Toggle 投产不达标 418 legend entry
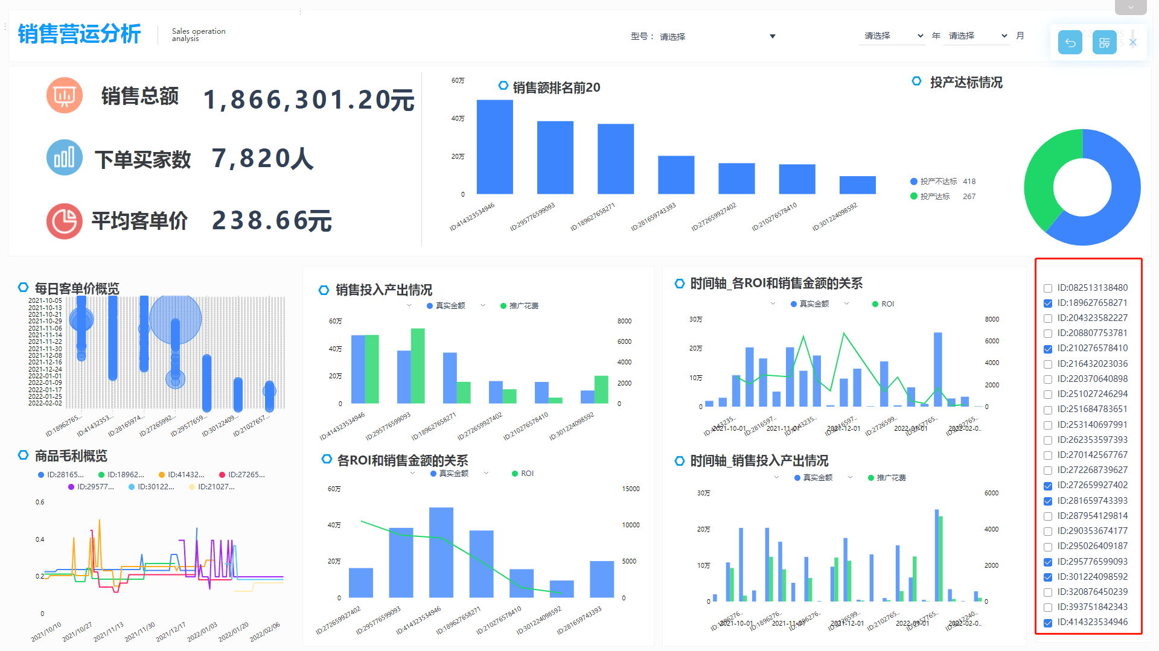Image resolution: width=1159 pixels, height=651 pixels. pyautogui.click(x=943, y=182)
